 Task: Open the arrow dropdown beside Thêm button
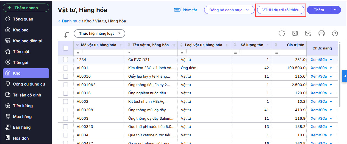click(335, 10)
